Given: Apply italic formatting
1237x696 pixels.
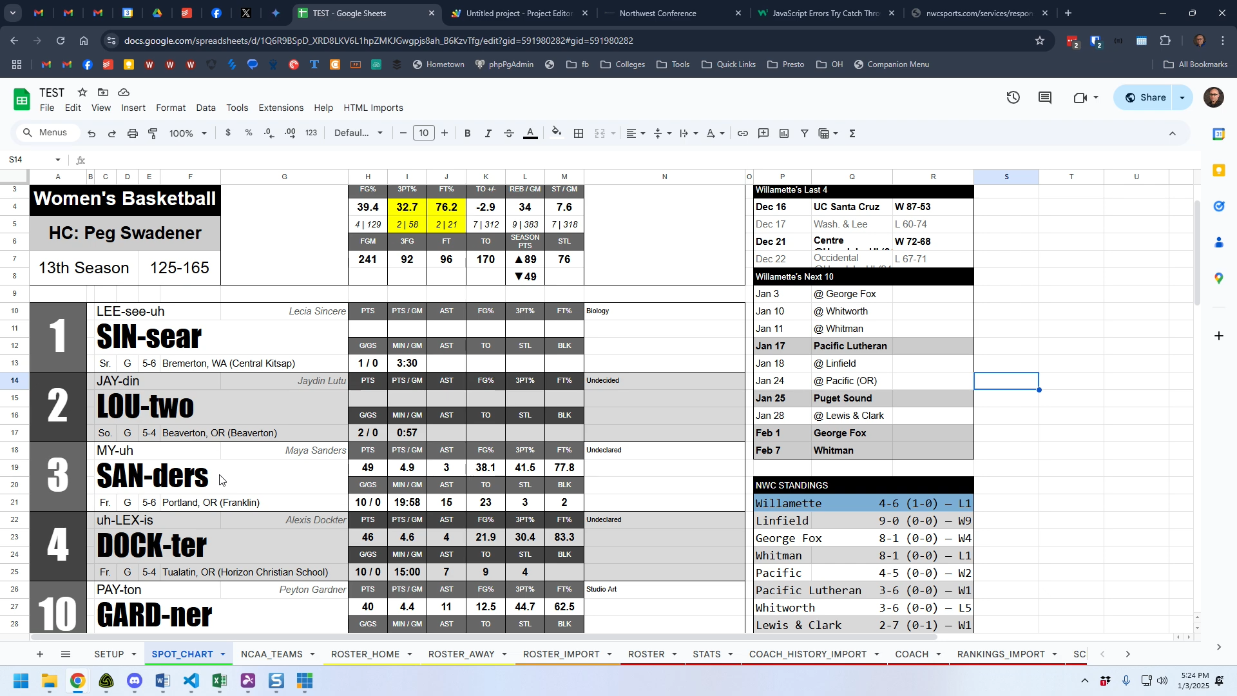Looking at the screenshot, I should tap(488, 133).
